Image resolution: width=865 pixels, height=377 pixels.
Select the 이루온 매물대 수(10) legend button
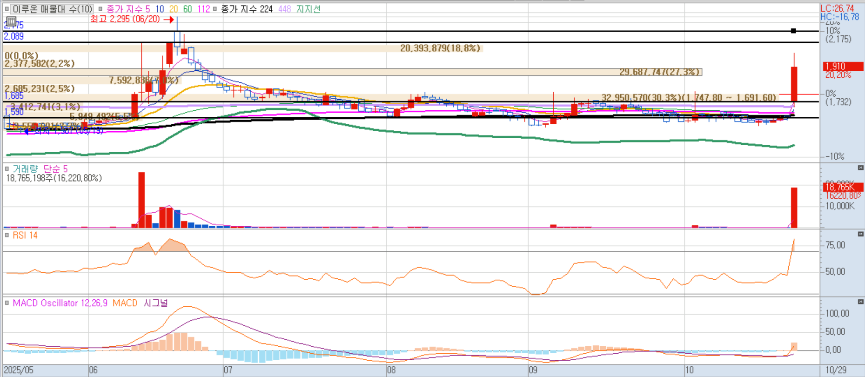pyautogui.click(x=52, y=9)
